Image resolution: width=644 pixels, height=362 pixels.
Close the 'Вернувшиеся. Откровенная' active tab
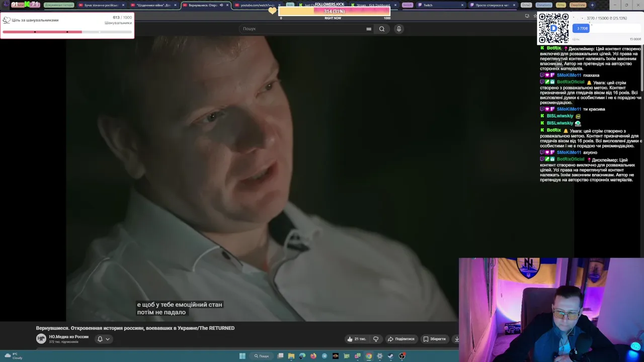tap(227, 5)
